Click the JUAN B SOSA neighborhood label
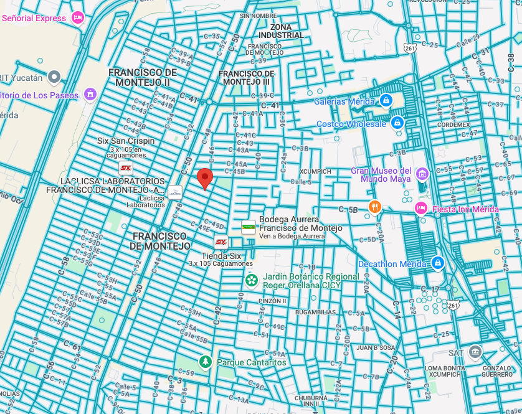This screenshot has width=522, height=414. tap(376, 348)
